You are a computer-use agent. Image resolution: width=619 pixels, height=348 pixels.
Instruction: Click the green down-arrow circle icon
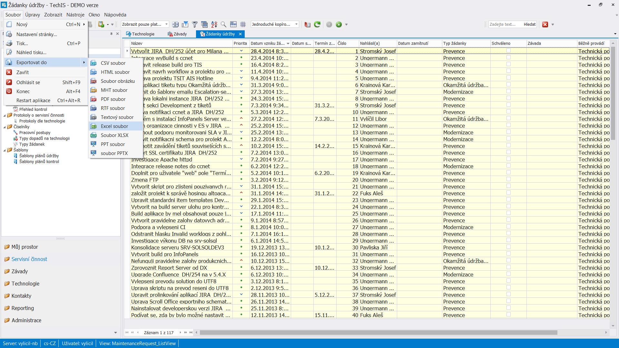tap(339, 24)
